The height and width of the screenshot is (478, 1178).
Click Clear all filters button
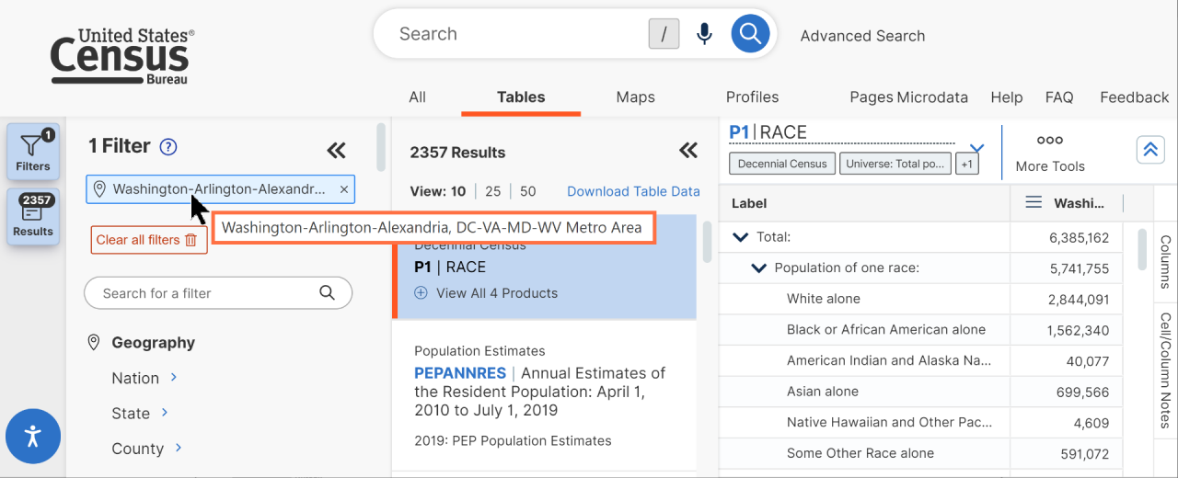click(x=148, y=240)
